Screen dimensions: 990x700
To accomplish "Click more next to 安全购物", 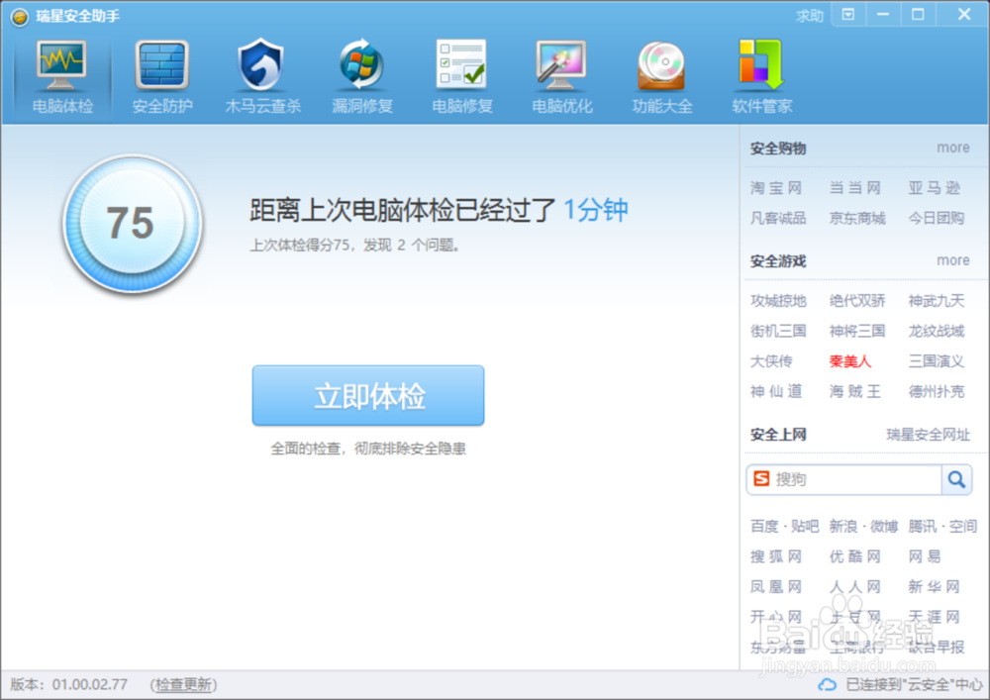I will click(x=952, y=148).
